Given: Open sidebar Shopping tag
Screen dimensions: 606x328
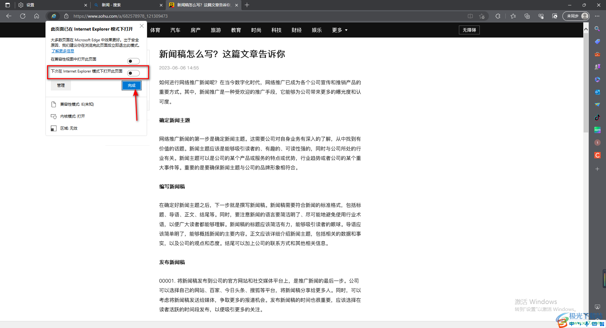Looking at the screenshot, I should pos(597,41).
